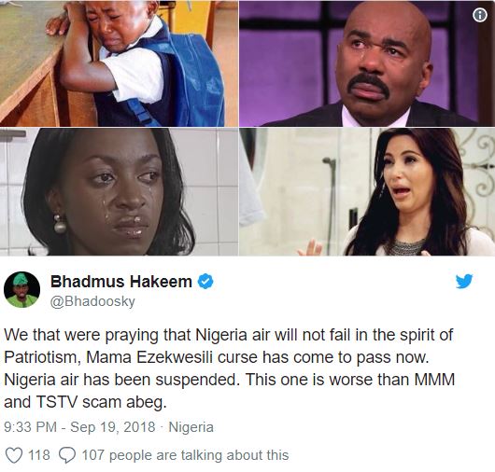This screenshot has width=495, height=472.
Task: Click the info icon on the image
Action: tap(480, 15)
